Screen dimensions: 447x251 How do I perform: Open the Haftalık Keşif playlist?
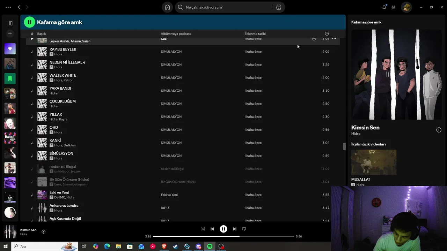coord(10,138)
